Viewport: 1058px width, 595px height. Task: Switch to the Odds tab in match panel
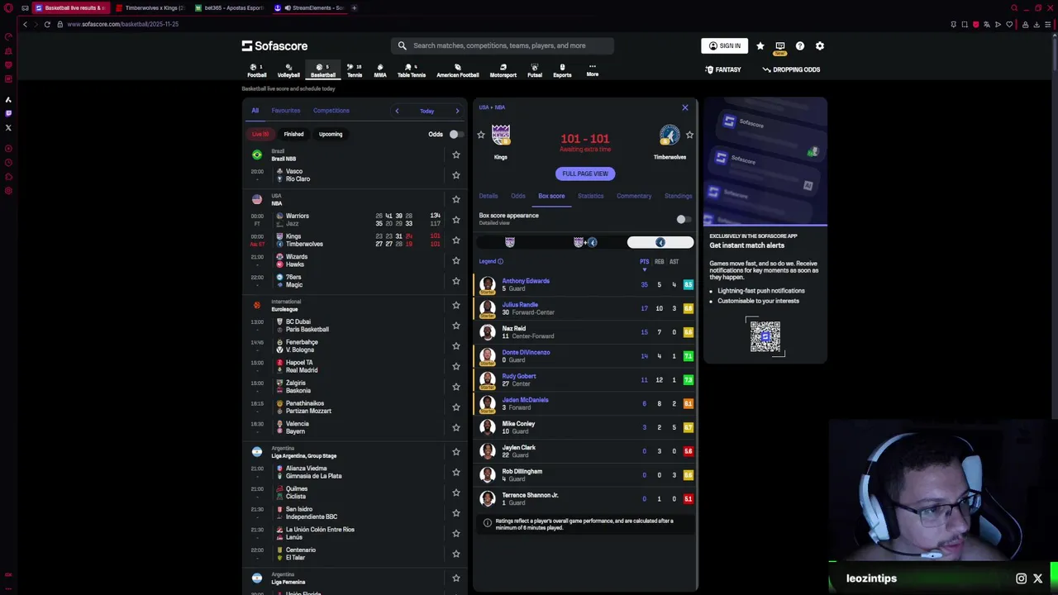pos(518,196)
